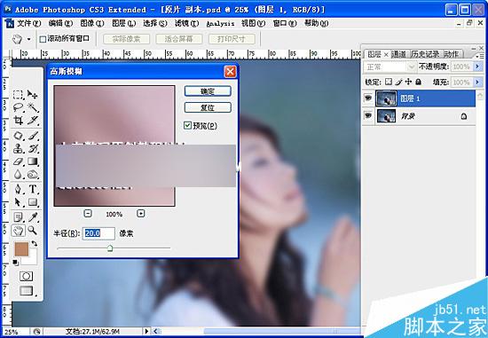Viewport: 488px width, 338px height.
Task: Select the Clone Stamp tool
Action: 18,148
